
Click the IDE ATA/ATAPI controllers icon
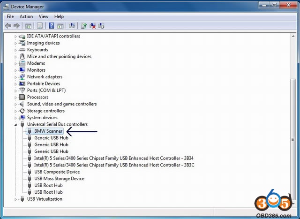pyautogui.click(x=22, y=36)
